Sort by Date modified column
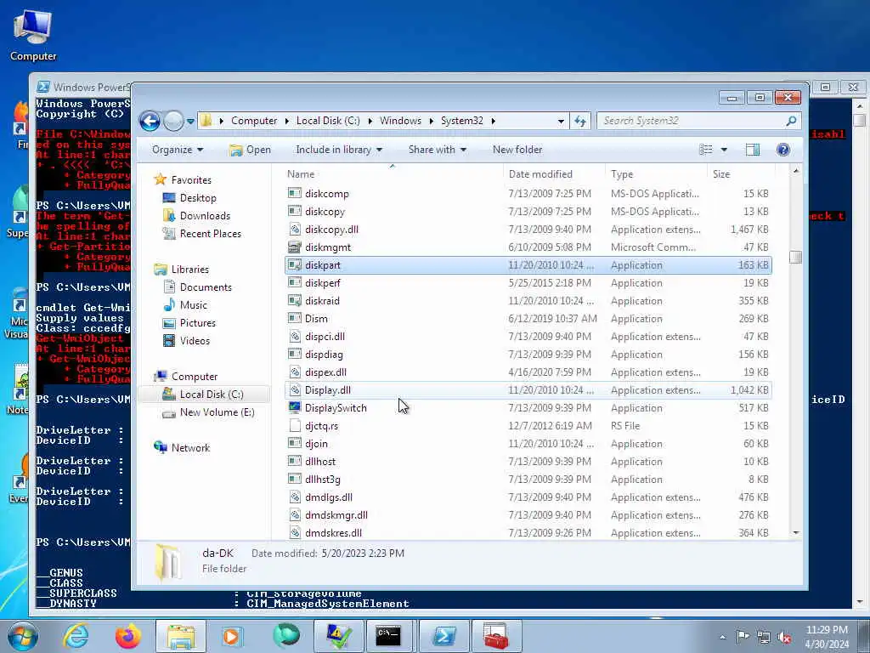 click(x=554, y=173)
